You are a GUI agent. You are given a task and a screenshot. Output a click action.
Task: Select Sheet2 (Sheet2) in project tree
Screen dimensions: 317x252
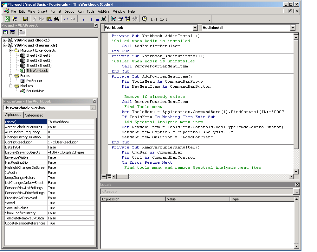39,60
